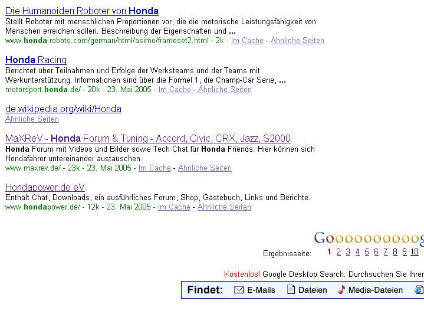This screenshot has width=424, height=317.
Task: Open 'Im Cache' for www.maxrev.de
Action: (155, 168)
